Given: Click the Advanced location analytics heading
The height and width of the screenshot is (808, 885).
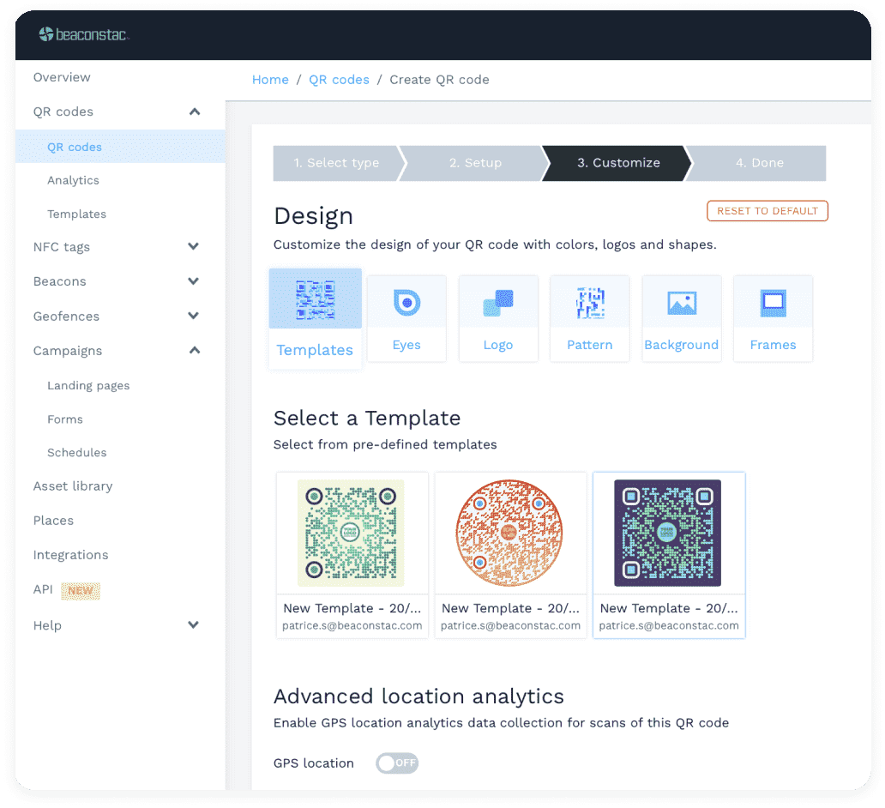Looking at the screenshot, I should (x=418, y=696).
